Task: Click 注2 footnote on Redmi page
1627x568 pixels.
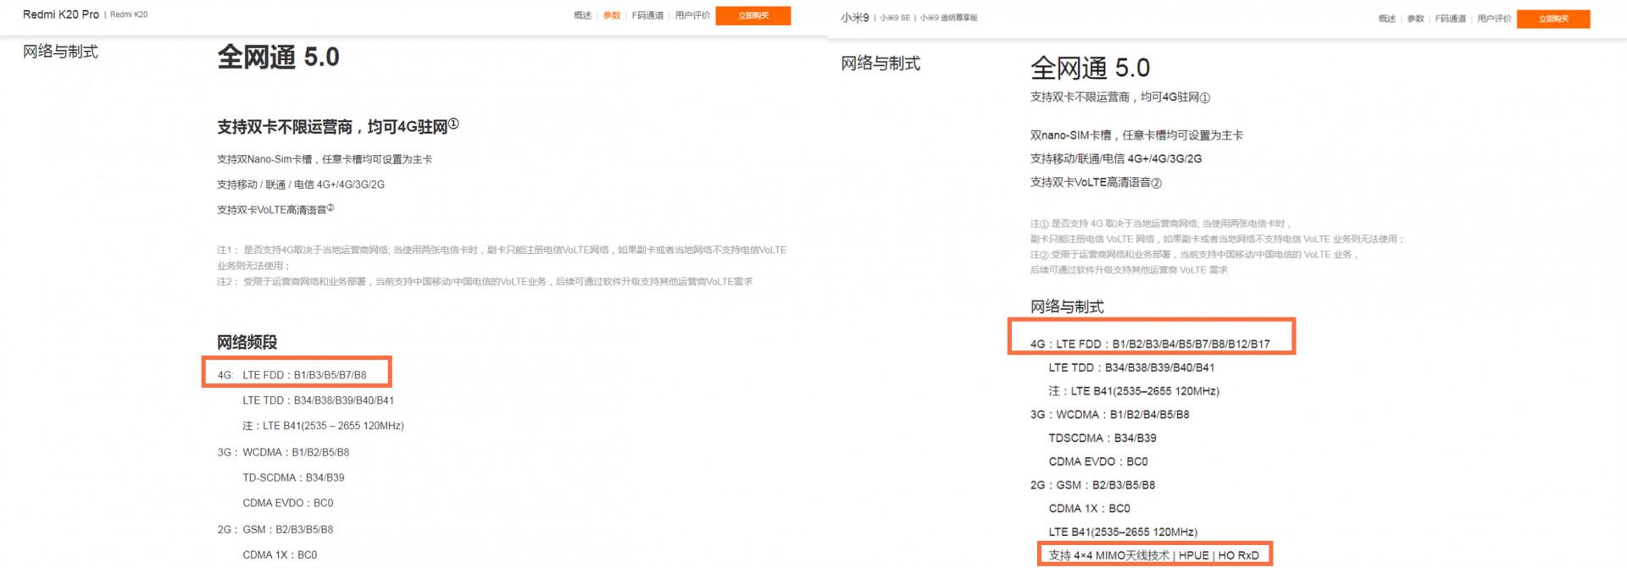Action: pyautogui.click(x=485, y=282)
